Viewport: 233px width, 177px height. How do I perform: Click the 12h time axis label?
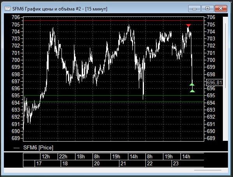46,156
